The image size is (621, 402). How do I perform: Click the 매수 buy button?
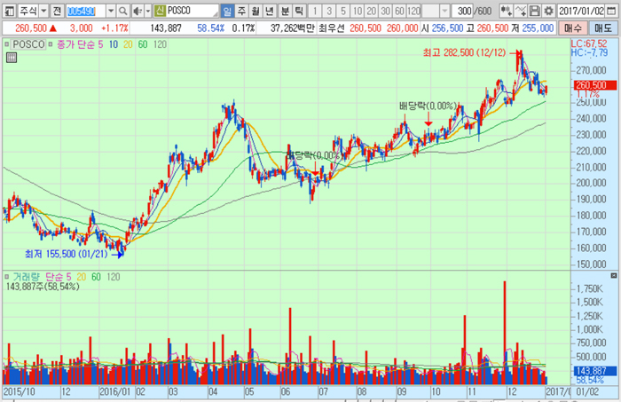click(x=573, y=28)
